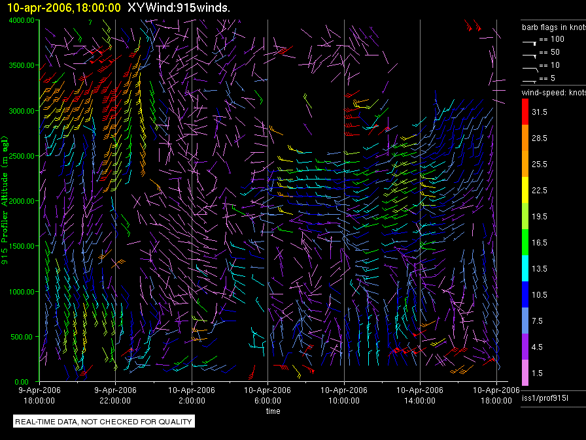Click the 50-knot barb flag symbol
Image resolution: width=586 pixels, height=440 pixels.
coord(530,56)
